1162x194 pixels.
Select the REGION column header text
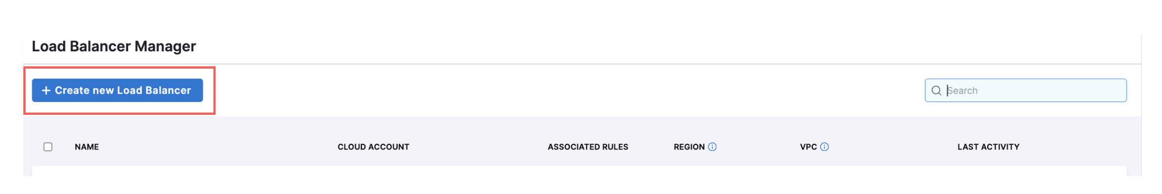tap(689, 147)
